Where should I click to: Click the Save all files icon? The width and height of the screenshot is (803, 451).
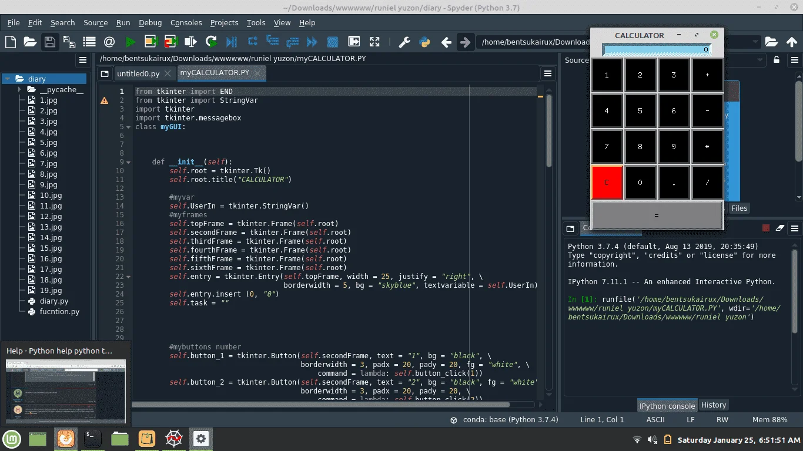coord(69,42)
